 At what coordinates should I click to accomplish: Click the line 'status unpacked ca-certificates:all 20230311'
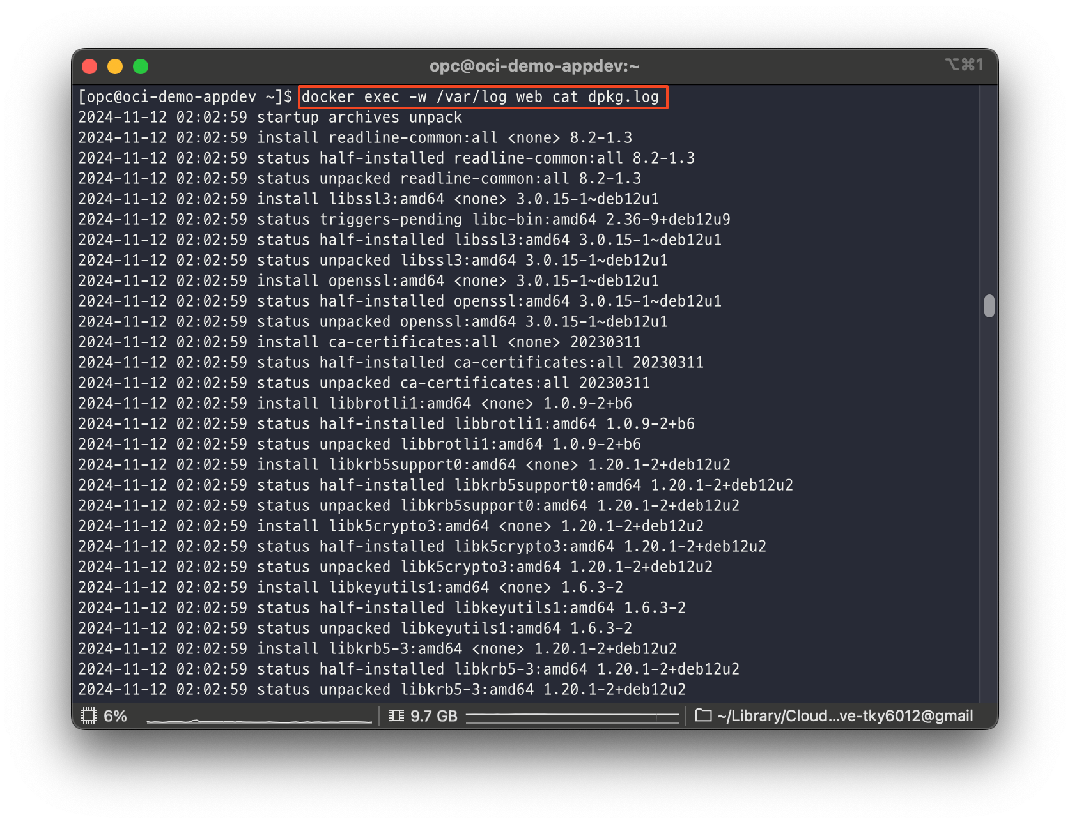click(364, 383)
